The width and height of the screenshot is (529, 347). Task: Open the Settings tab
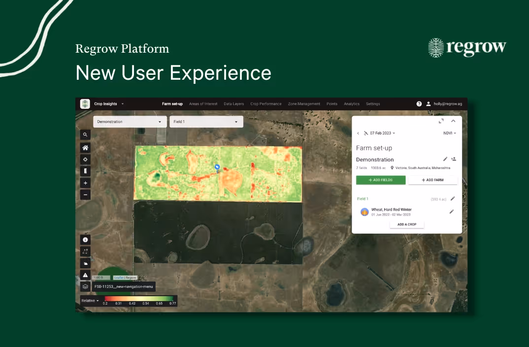coord(373,104)
